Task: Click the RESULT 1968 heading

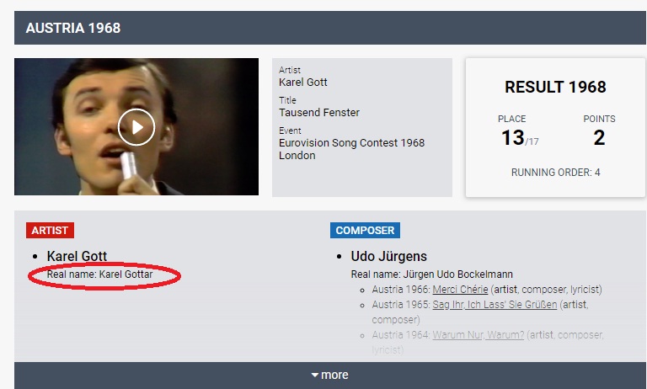Action: pyautogui.click(x=555, y=87)
